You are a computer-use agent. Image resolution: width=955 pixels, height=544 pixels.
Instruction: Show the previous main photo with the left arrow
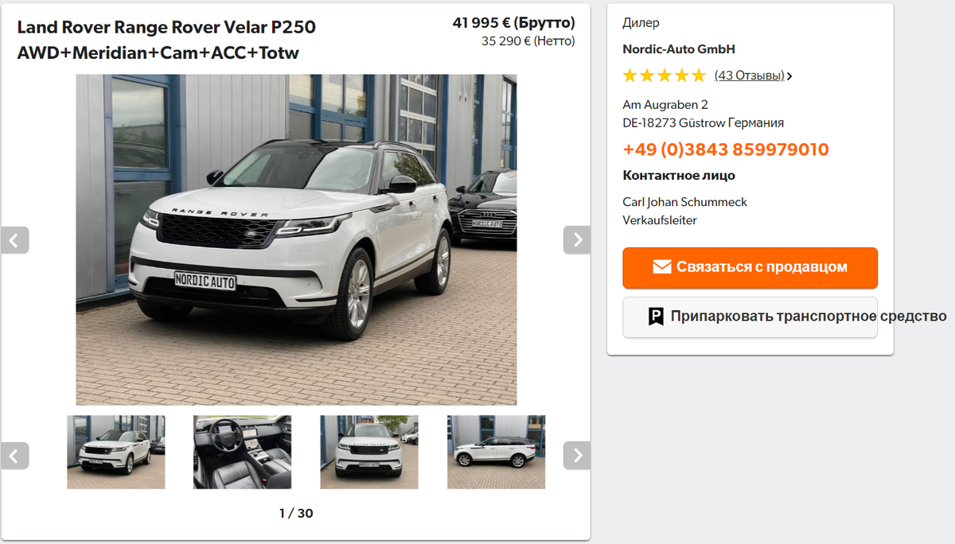click(x=14, y=240)
